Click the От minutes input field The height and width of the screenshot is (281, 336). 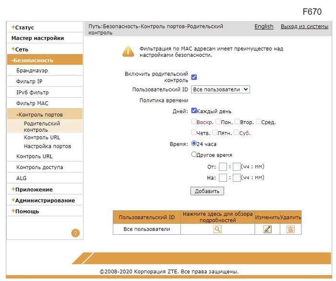(x=237, y=166)
